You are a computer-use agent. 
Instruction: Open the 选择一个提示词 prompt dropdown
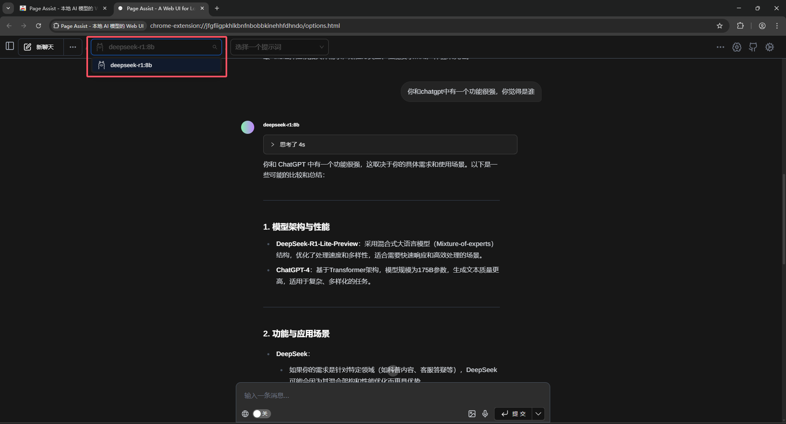(x=280, y=47)
